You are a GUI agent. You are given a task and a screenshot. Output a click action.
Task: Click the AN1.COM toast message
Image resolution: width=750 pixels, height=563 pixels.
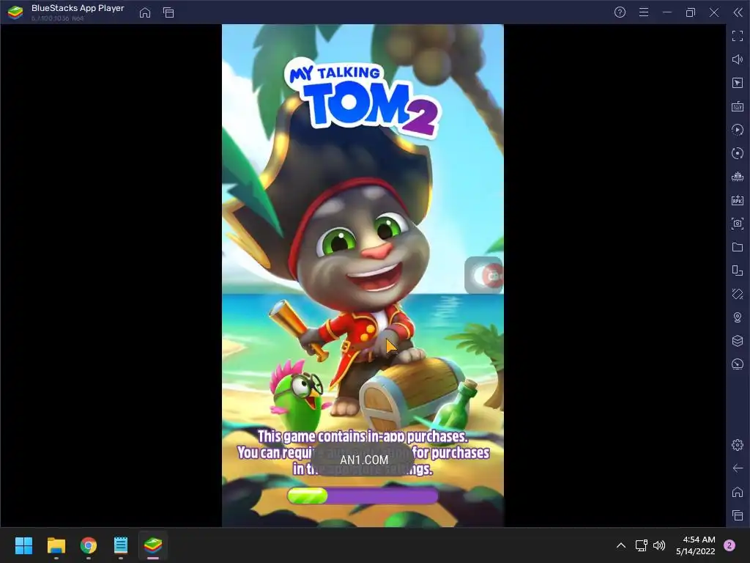tap(363, 460)
